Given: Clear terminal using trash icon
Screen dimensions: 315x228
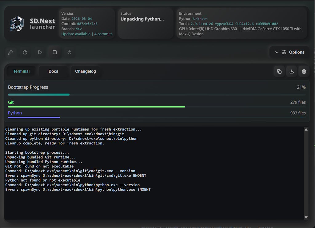Looking at the screenshot, I should click(304, 71).
